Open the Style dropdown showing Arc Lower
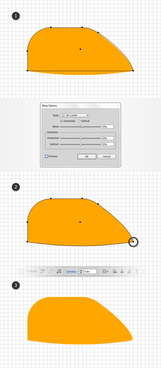This screenshot has height=368, width=161. (75, 115)
